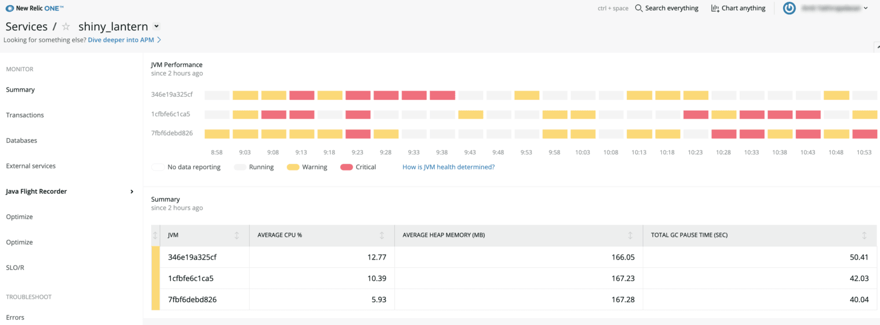
Task: Expand the account dropdown chevron
Action: (x=865, y=8)
